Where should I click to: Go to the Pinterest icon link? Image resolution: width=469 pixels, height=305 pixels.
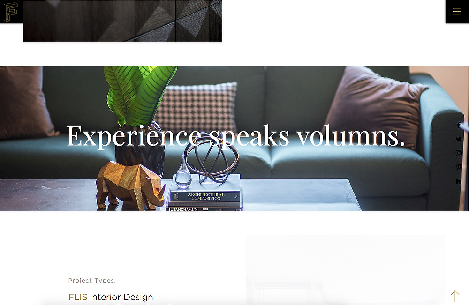pyautogui.click(x=459, y=167)
